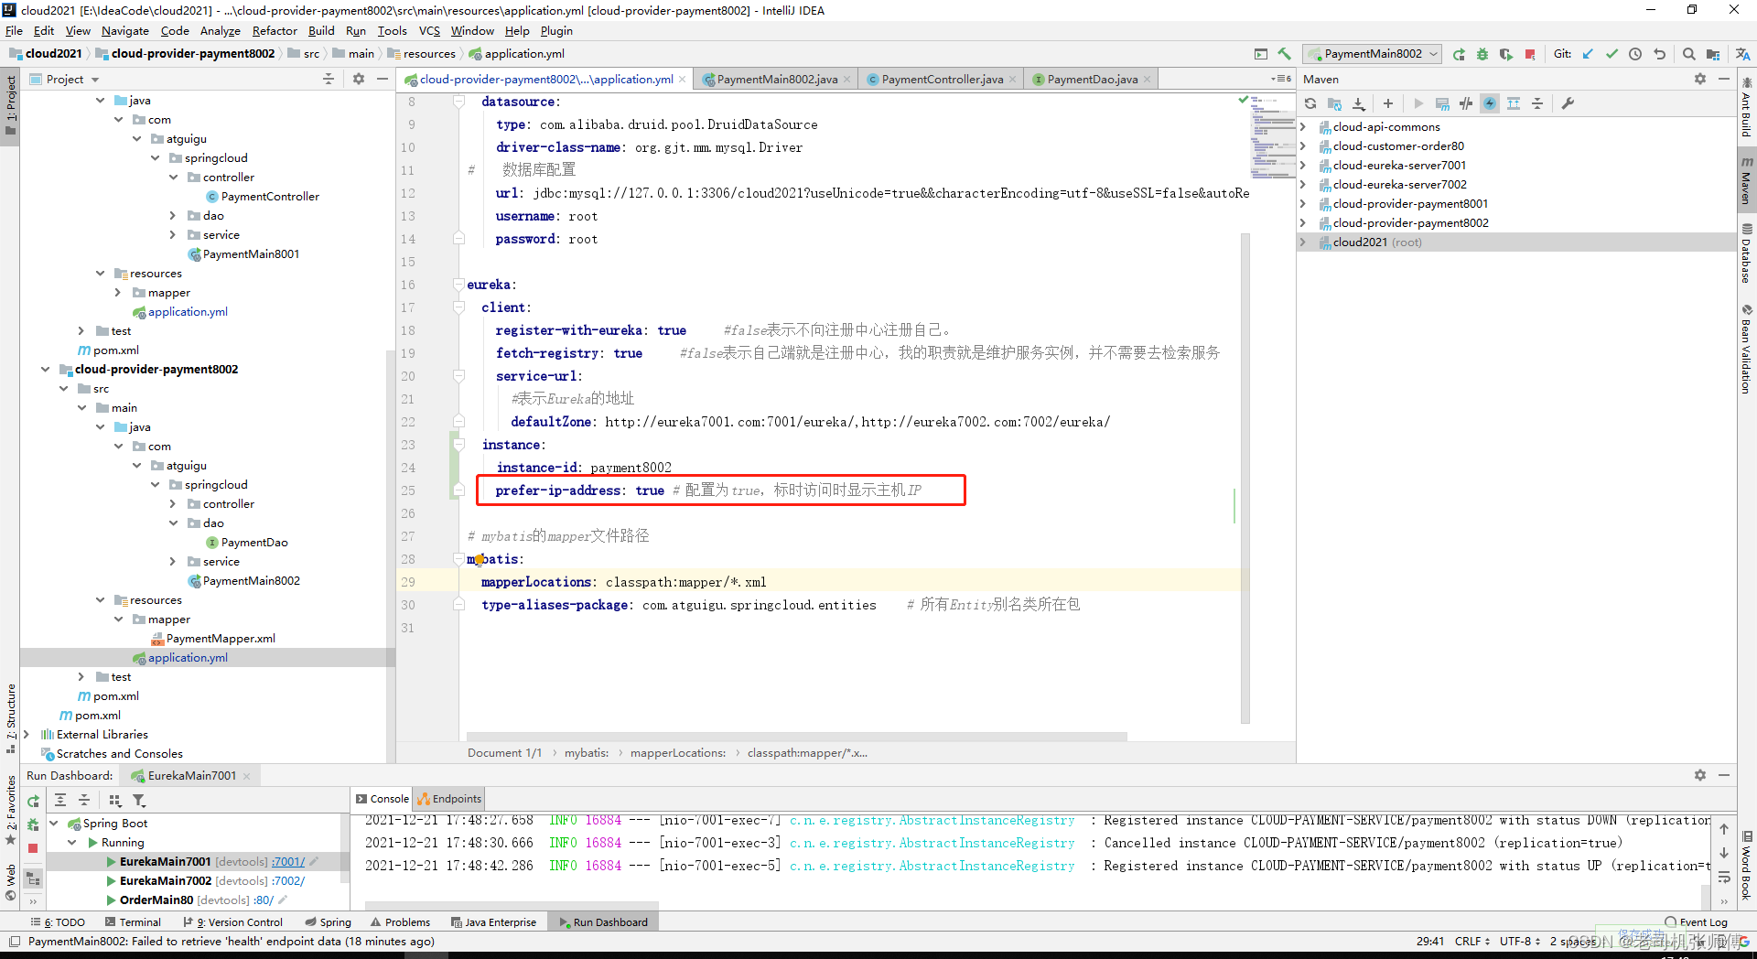This screenshot has height=959, width=1757.
Task: Collapse the Spring Boot node in Run Dashboard
Action: [x=55, y=824]
